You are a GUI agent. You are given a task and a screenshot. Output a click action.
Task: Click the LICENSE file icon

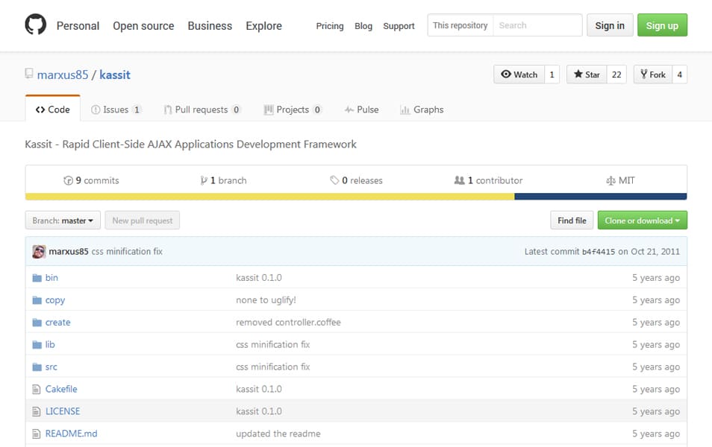[36, 411]
